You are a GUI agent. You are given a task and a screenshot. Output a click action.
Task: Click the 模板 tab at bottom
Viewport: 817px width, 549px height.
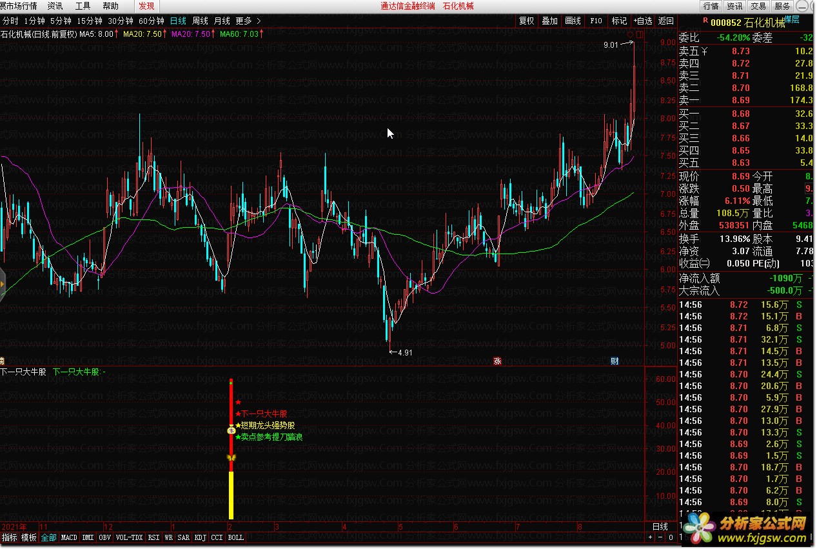click(x=29, y=537)
